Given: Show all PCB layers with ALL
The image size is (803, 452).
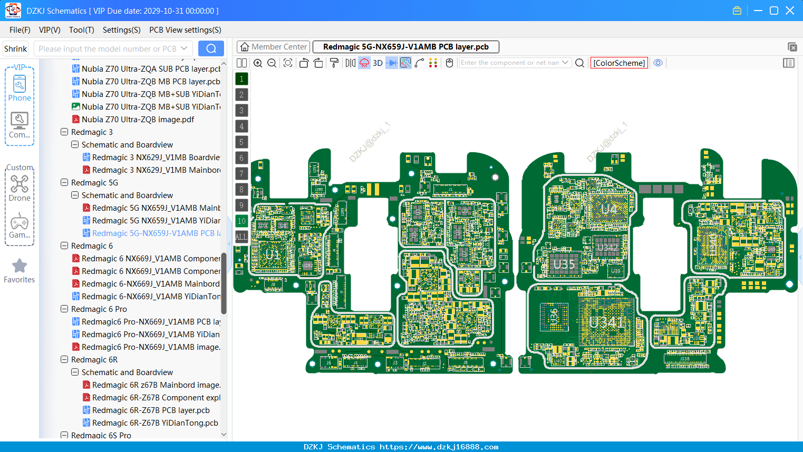Looking at the screenshot, I should 241,237.
